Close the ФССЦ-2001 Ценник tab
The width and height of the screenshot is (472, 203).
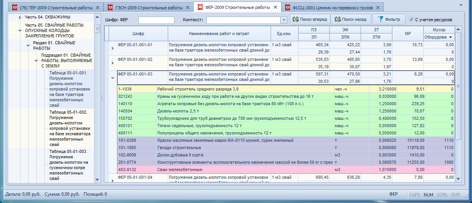pyautogui.click(x=377, y=7)
